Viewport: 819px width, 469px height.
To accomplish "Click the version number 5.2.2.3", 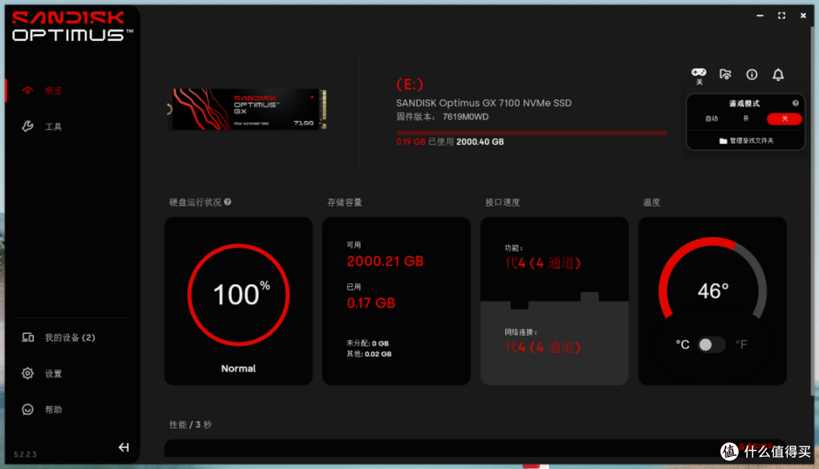I will click(25, 455).
